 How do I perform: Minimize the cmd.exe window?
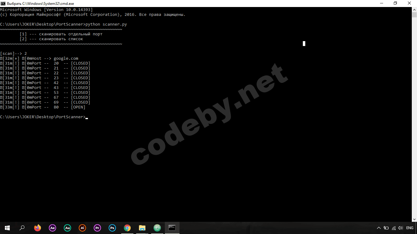click(381, 3)
